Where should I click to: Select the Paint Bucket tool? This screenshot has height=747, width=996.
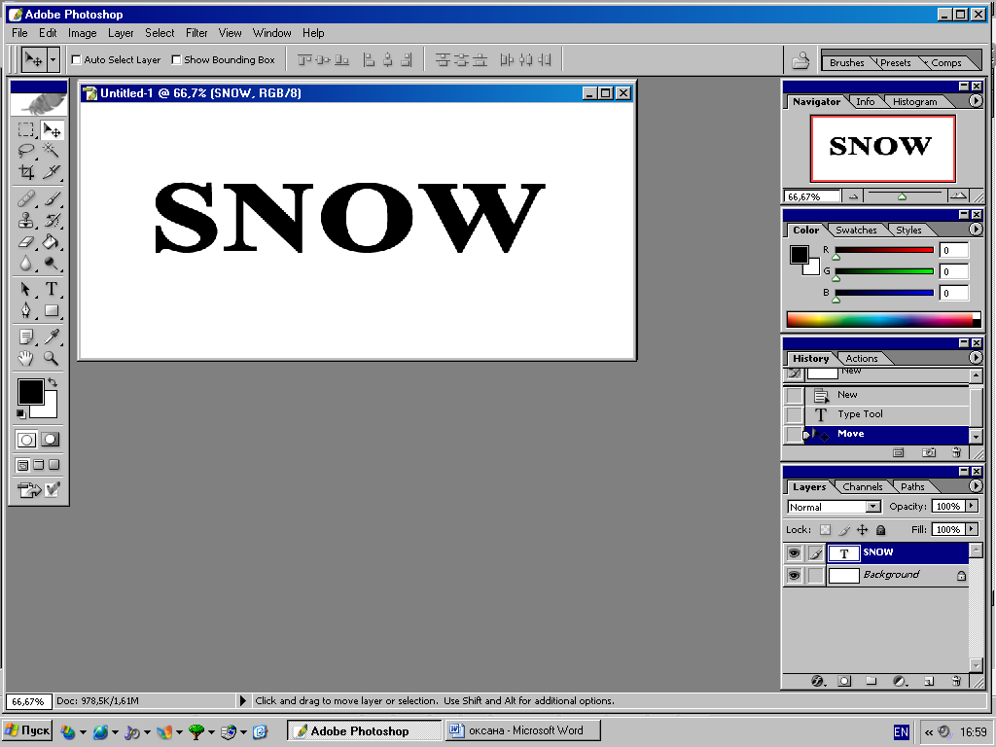[x=51, y=242]
